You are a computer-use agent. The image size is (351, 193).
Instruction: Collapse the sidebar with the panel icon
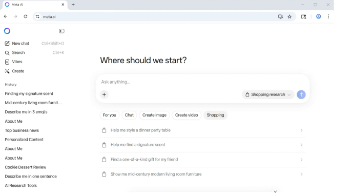[62, 31]
